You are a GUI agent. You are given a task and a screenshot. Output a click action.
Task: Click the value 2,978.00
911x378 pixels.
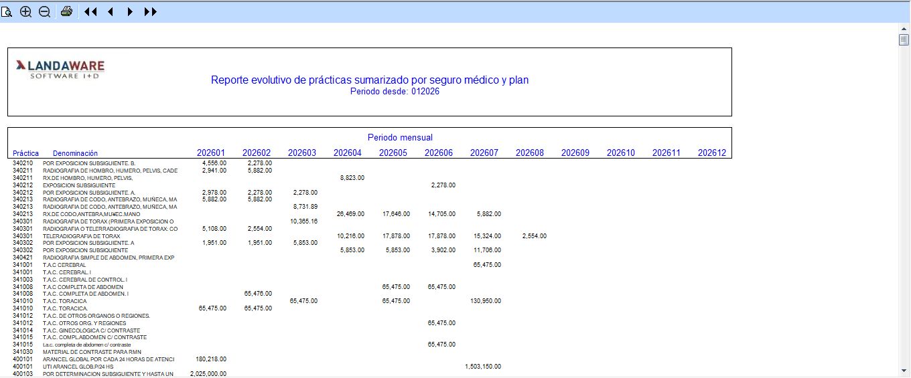click(214, 192)
